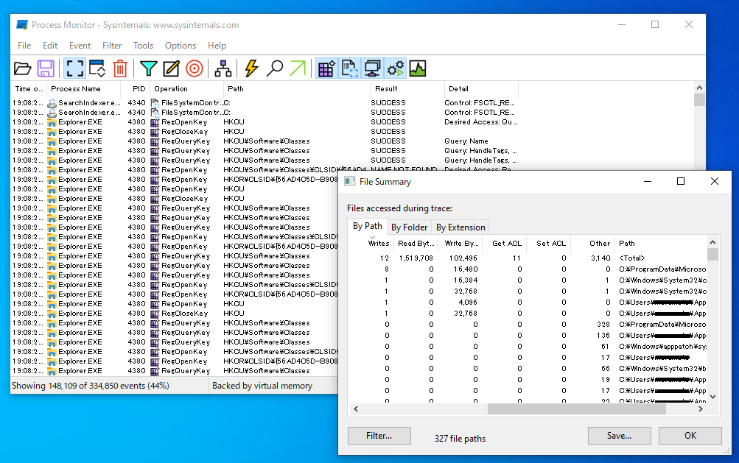Click the File Summary vertical scroll down arrow

click(x=712, y=397)
